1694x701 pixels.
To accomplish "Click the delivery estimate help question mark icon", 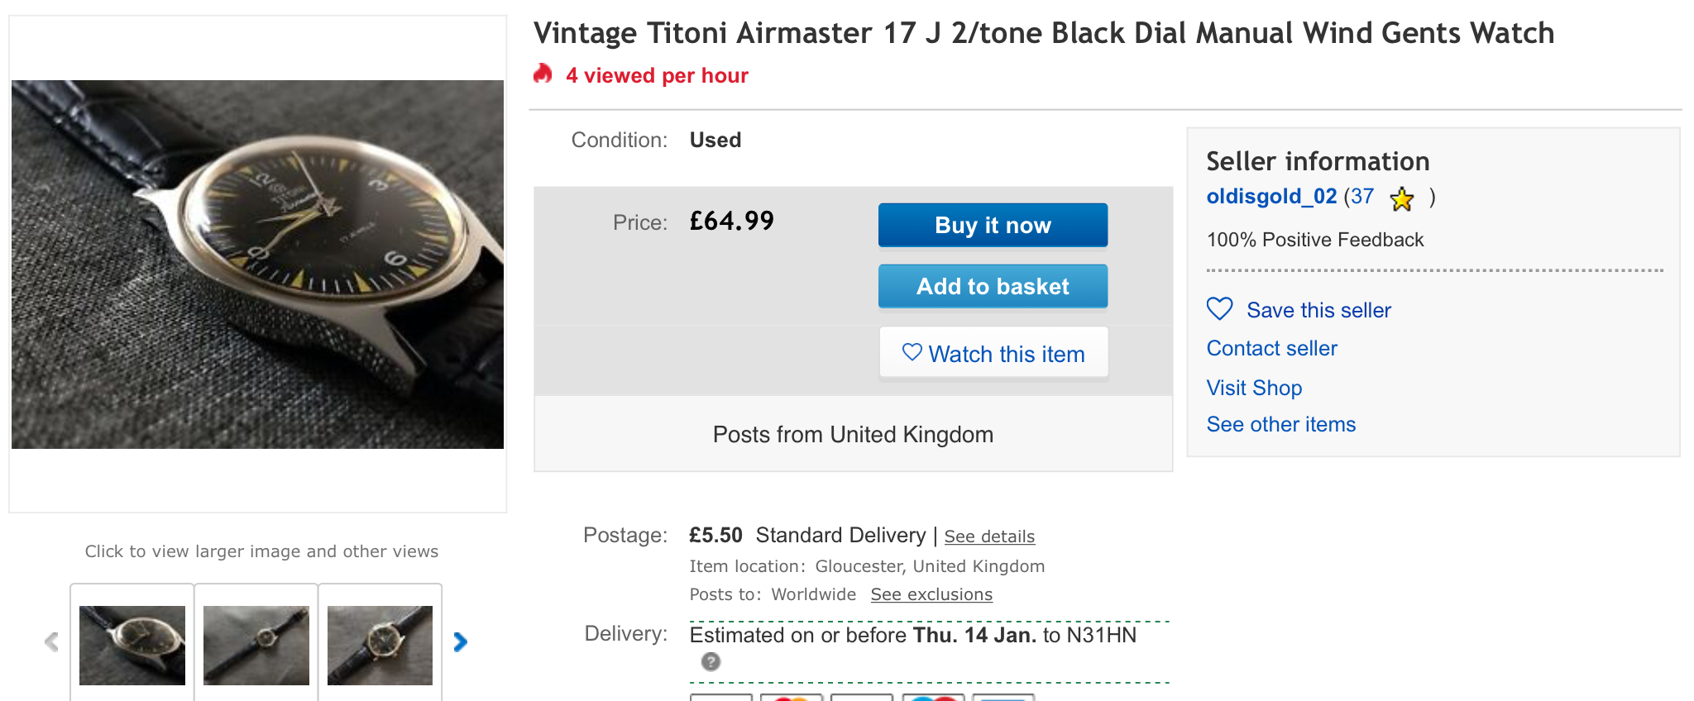I will [711, 661].
